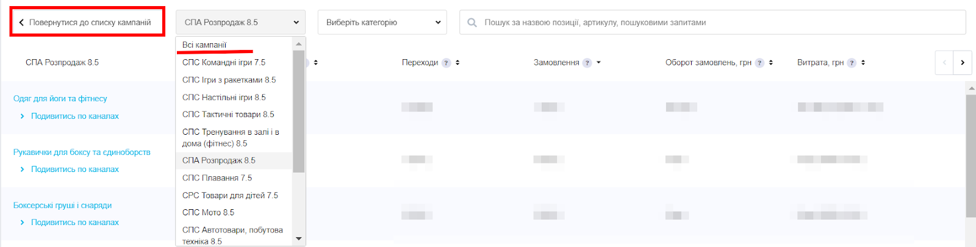Focus the search field Пошук за назвою позиції
Viewport: 976px width, 247px height.
712,23
